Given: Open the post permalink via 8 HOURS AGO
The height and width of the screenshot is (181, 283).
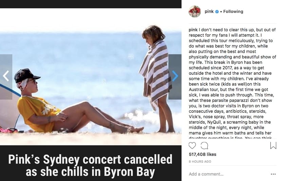Looking at the screenshot, I should (x=200, y=162).
